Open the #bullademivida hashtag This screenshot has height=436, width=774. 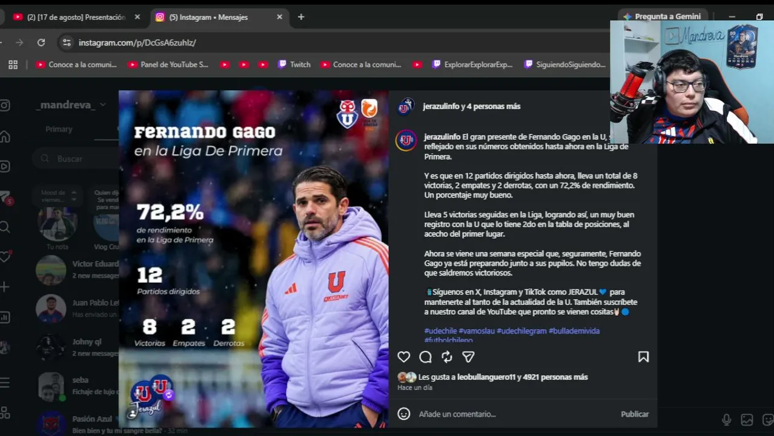(x=574, y=331)
